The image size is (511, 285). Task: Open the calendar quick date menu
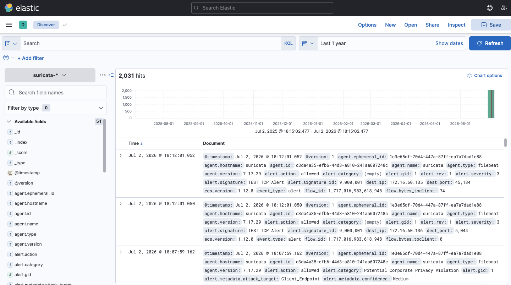click(x=308, y=43)
